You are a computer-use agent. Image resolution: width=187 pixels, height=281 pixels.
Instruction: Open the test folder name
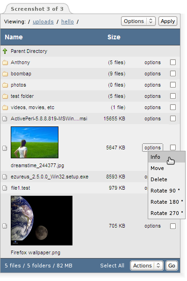[x=22, y=96]
